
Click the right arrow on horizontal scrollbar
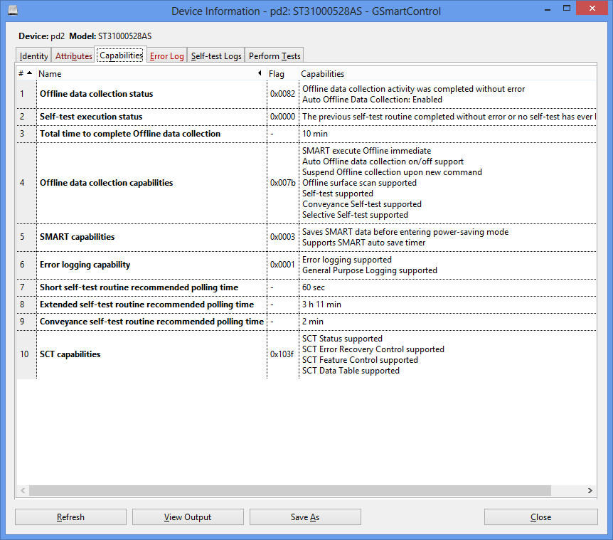[590, 491]
